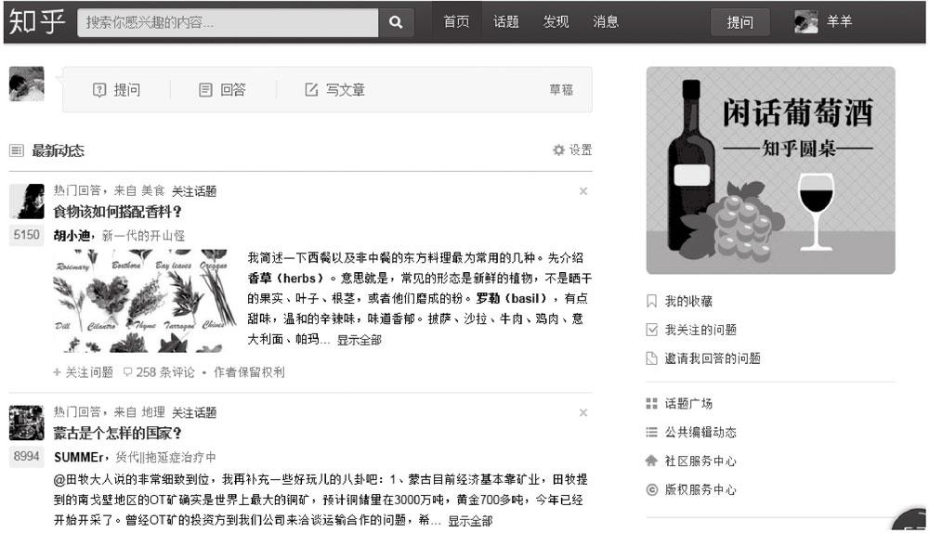
Task: Focus the 搜索你感兴趣的内容 search field
Action: pyautogui.click(x=229, y=22)
